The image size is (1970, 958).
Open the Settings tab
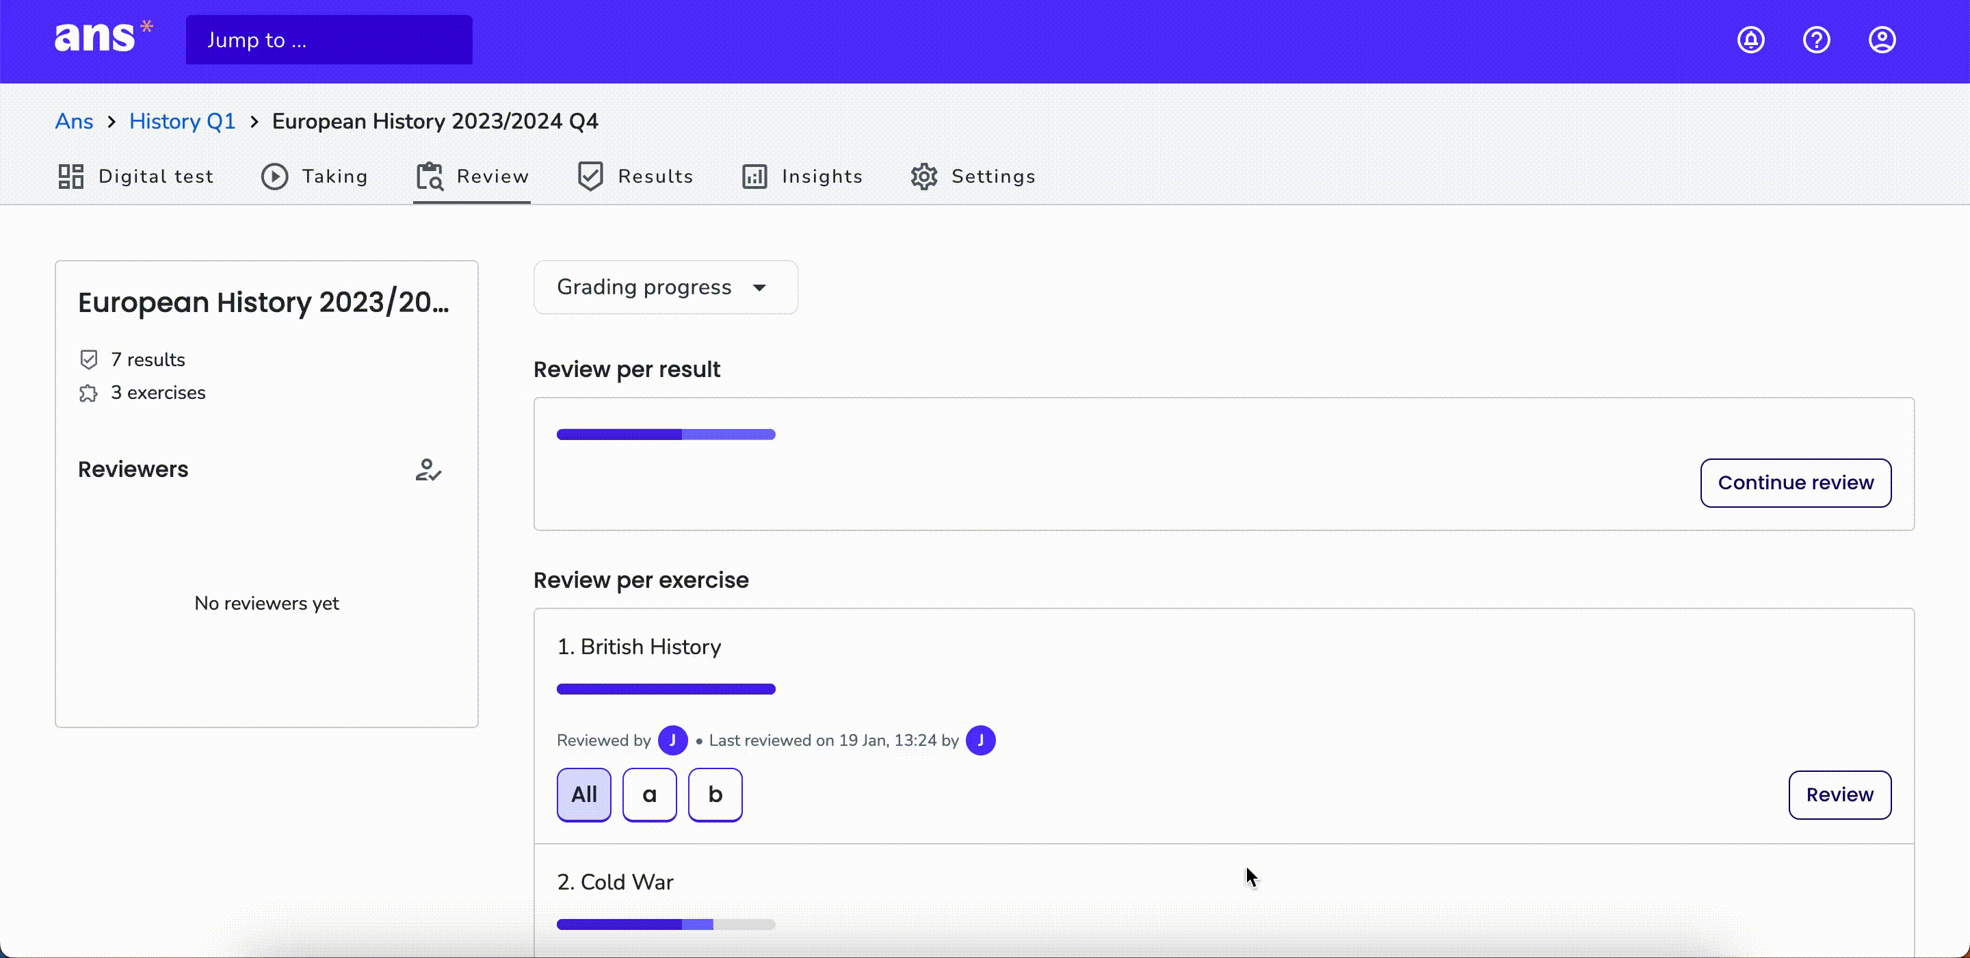(x=973, y=176)
